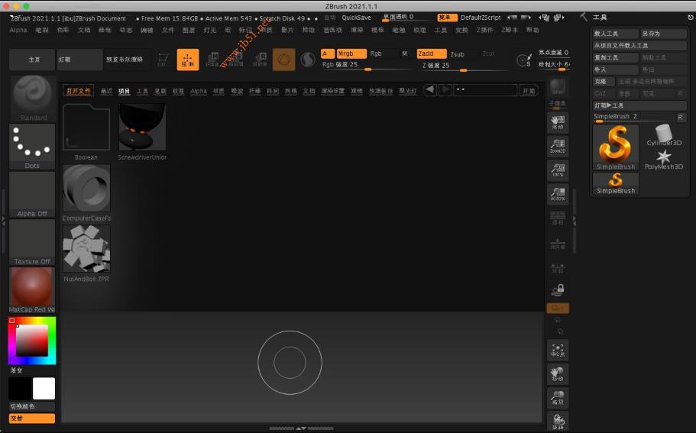Expand the bottom tray arrow handle
696x433 pixels.
point(301,428)
